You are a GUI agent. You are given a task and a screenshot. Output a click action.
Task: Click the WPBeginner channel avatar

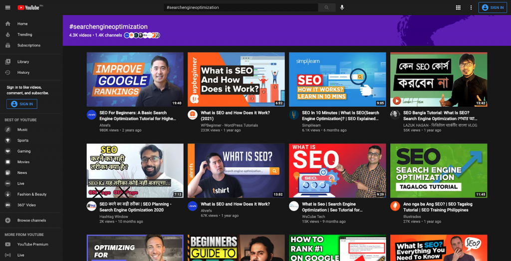193,115
